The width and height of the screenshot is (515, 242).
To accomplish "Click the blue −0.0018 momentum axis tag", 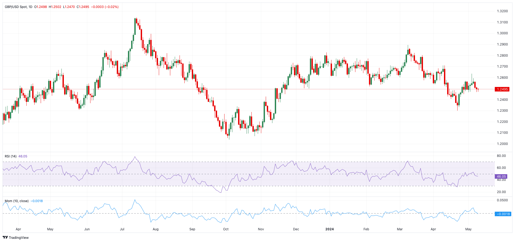I will 503,214.
